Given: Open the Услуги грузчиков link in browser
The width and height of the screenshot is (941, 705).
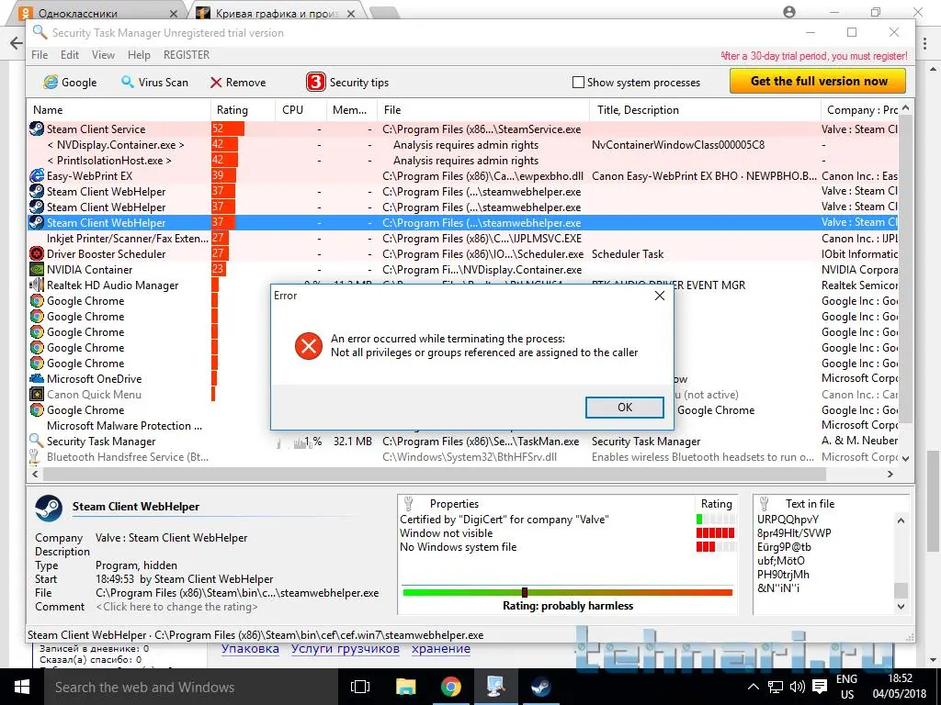Looking at the screenshot, I should [346, 649].
